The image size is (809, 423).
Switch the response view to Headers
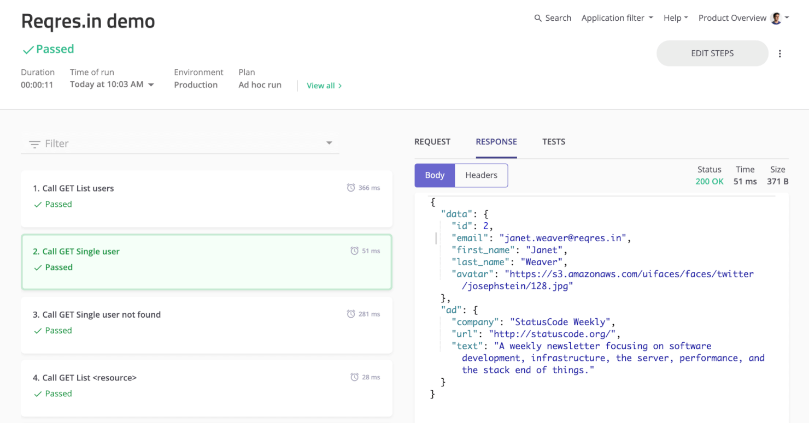pos(481,175)
